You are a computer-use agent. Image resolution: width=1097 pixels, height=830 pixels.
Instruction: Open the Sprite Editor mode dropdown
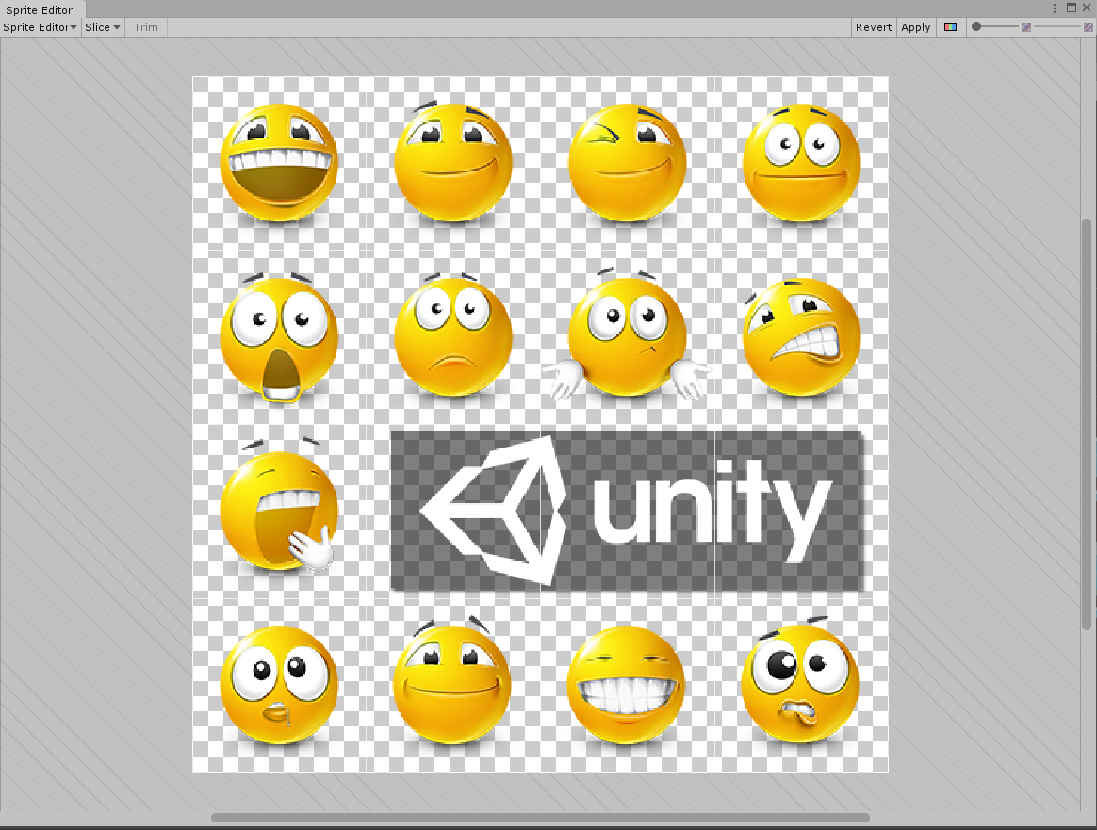tap(40, 27)
